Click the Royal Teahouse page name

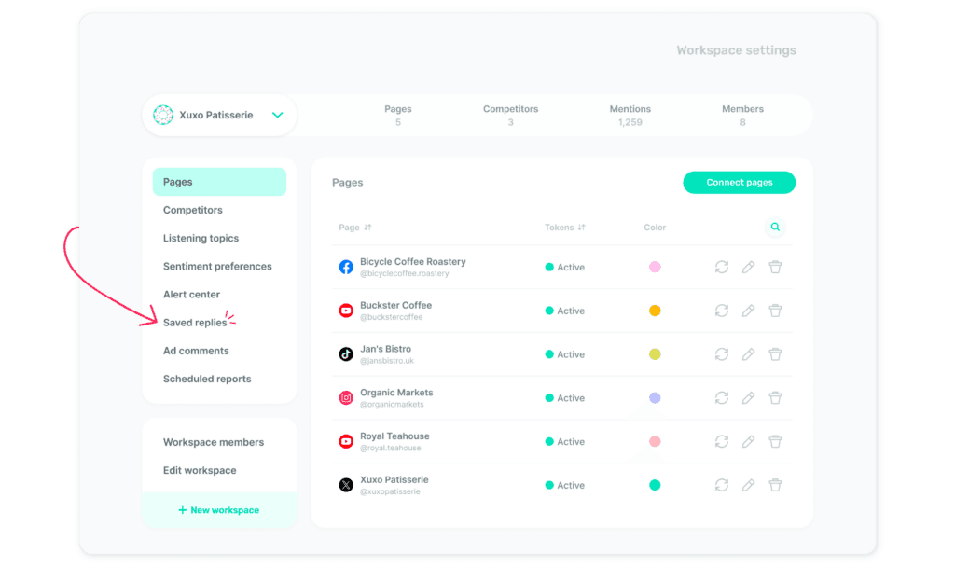click(x=394, y=436)
